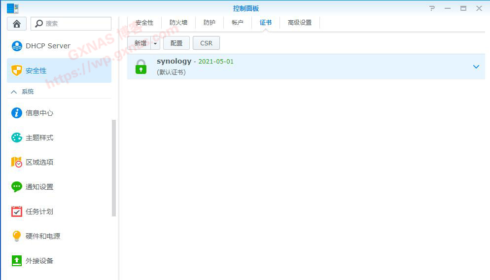Viewport: 490px width, 280px height.
Task: Open Regional Options (区域选项) map icon
Action: pos(17,162)
